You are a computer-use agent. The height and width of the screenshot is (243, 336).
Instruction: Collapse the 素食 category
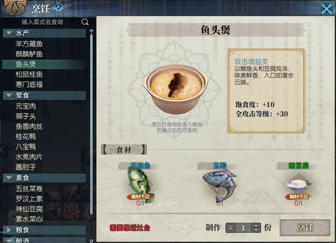(x=9, y=178)
